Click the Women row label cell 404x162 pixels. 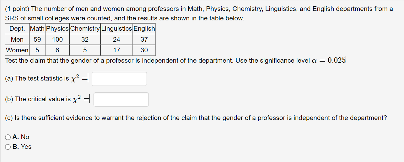[x=17, y=50]
